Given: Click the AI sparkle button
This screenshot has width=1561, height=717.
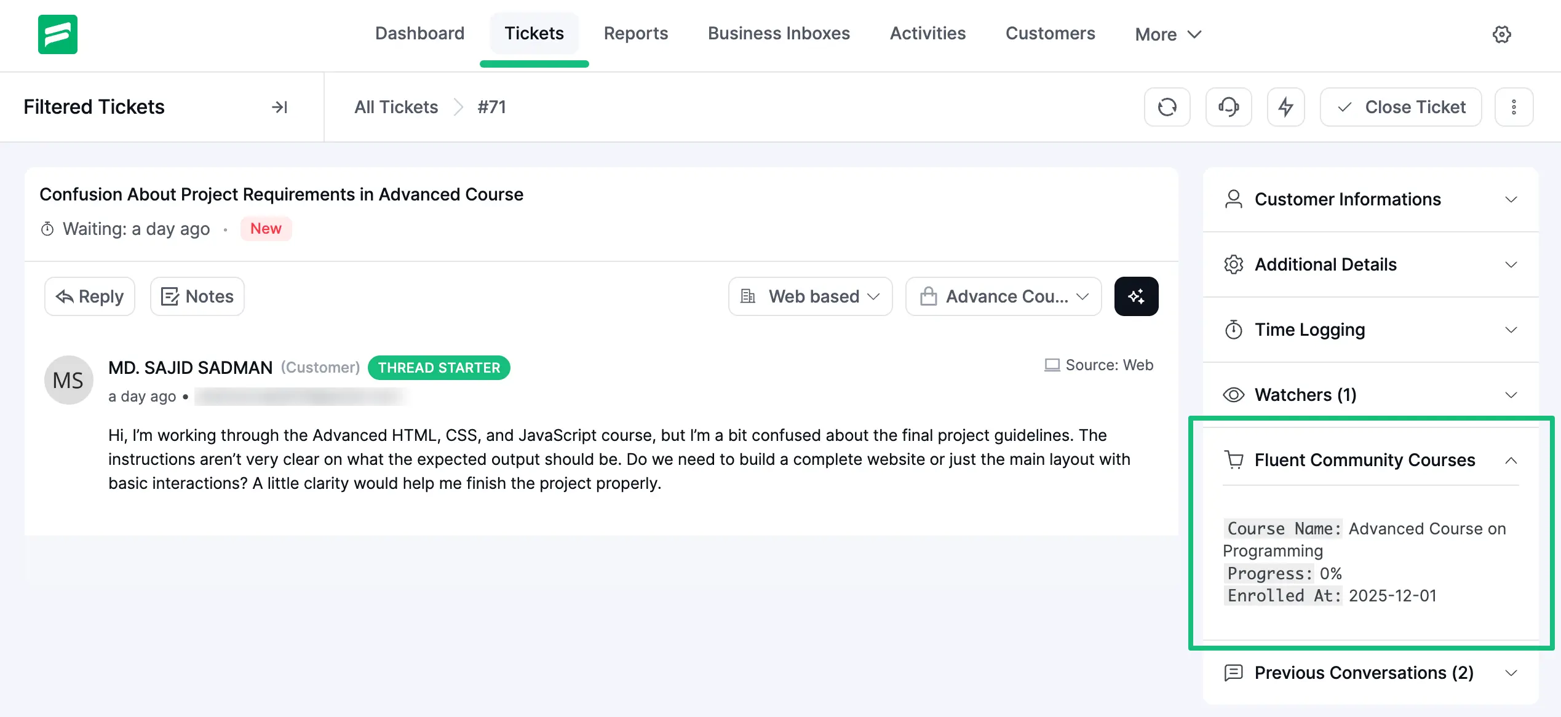Looking at the screenshot, I should pos(1136,296).
